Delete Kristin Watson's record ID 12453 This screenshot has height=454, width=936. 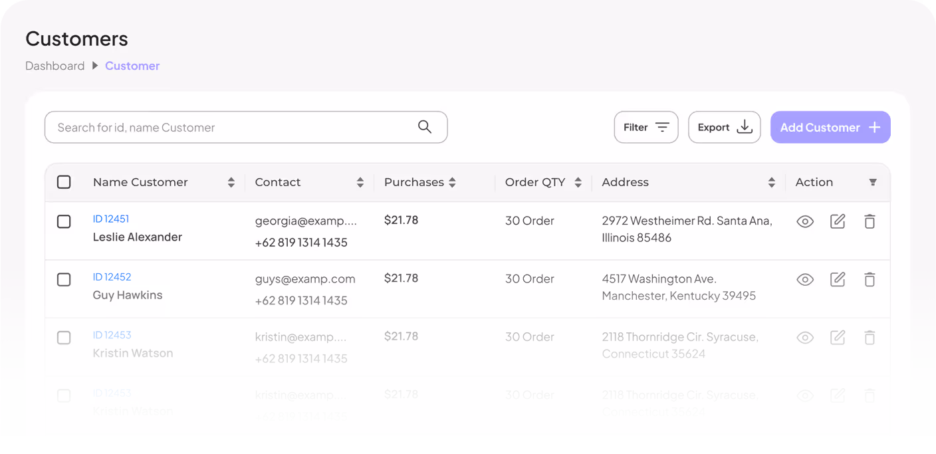(x=870, y=337)
